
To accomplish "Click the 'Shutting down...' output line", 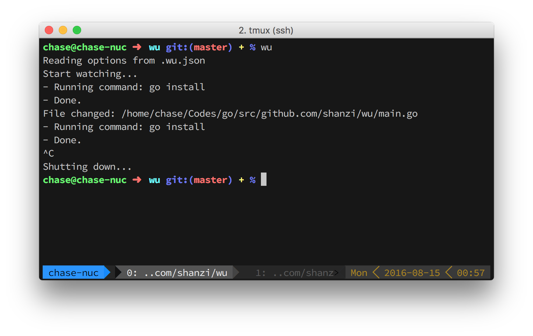I will pyautogui.click(x=87, y=167).
